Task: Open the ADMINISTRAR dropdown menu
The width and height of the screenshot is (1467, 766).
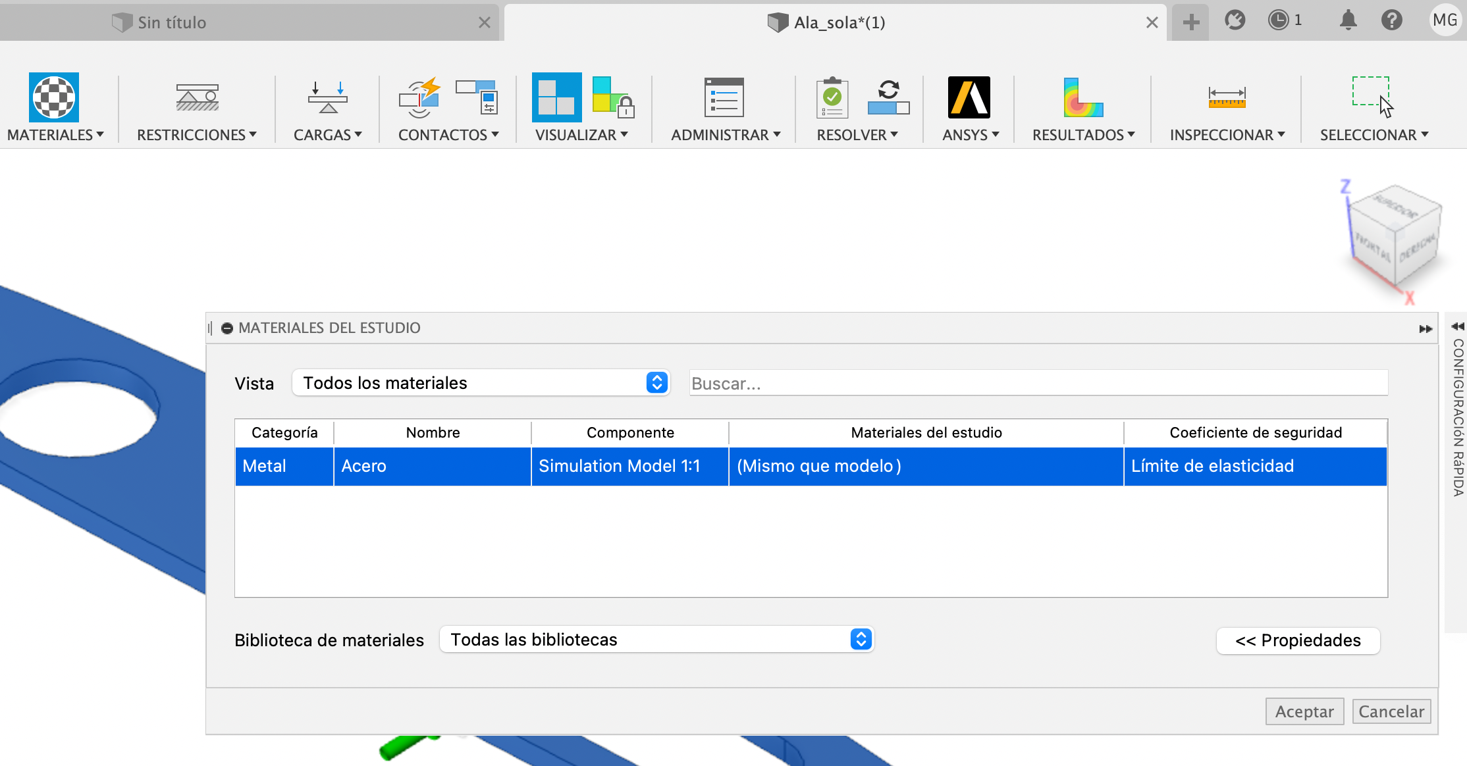Action: click(x=726, y=135)
